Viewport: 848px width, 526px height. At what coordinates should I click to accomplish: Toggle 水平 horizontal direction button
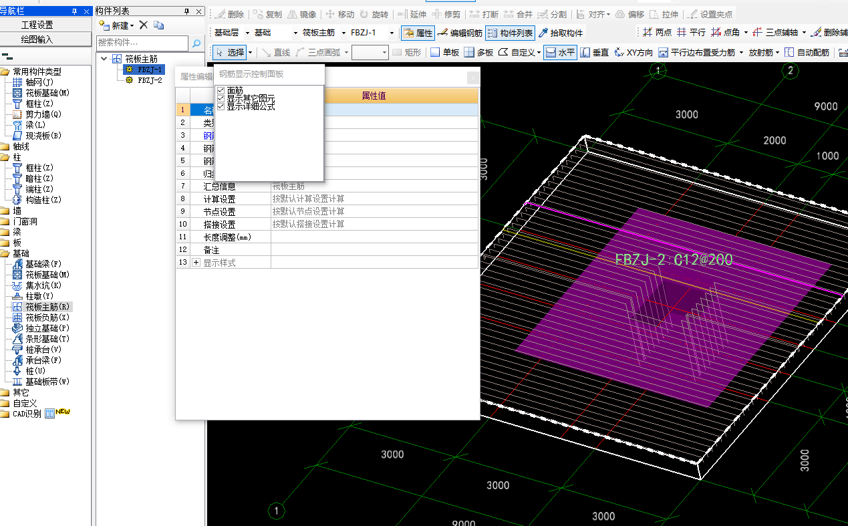pyautogui.click(x=560, y=52)
